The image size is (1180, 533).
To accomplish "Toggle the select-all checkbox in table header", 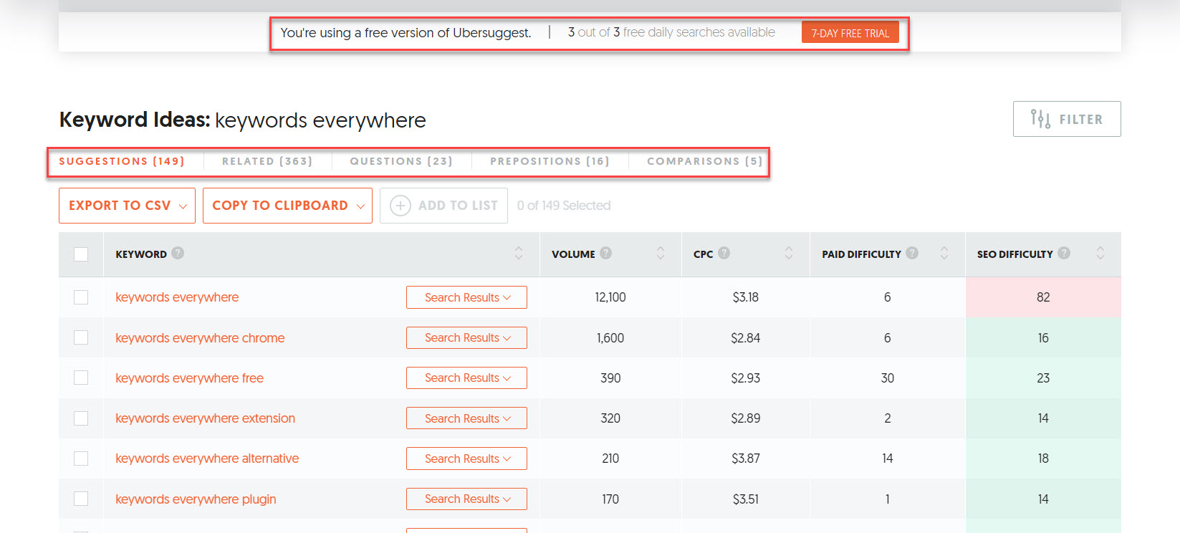I will [81, 254].
